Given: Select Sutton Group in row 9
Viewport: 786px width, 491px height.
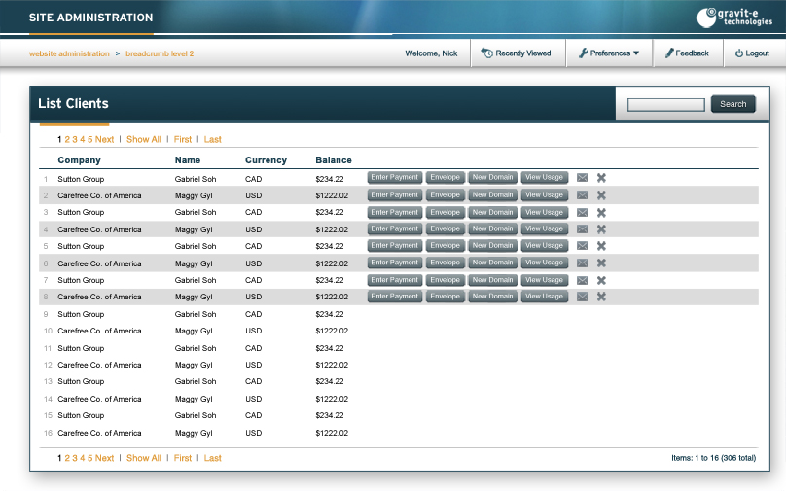Looking at the screenshot, I should (81, 314).
